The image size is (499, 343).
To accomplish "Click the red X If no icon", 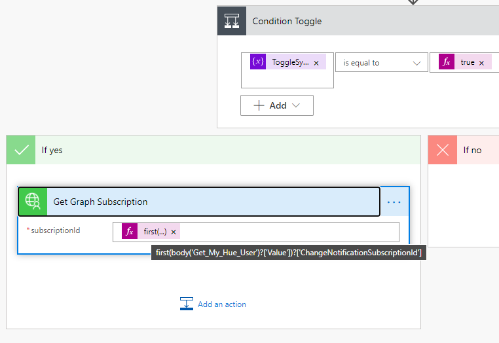I will coord(443,150).
